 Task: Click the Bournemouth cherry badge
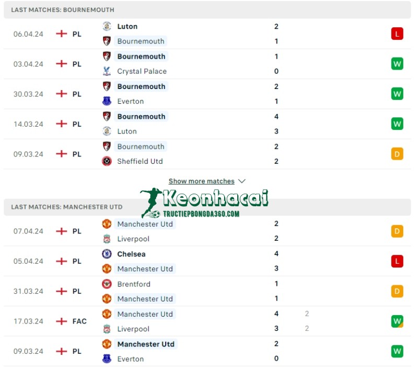(x=107, y=56)
